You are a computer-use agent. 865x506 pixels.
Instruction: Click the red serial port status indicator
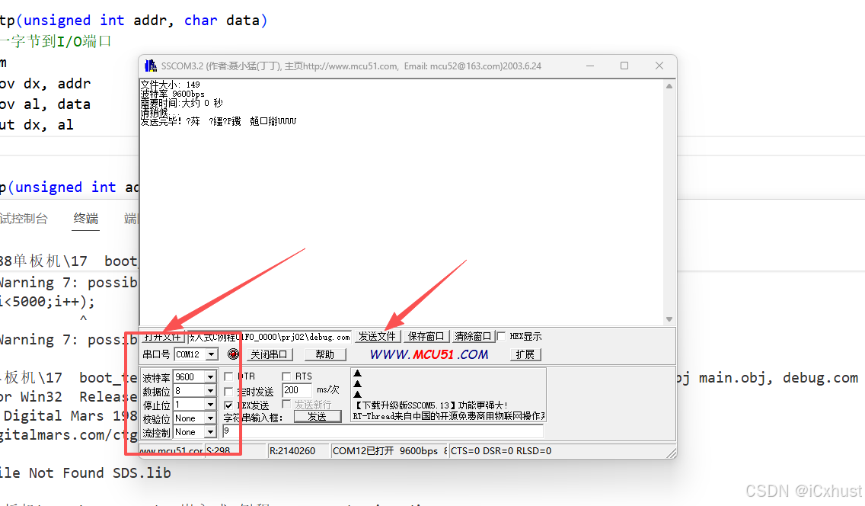click(233, 354)
